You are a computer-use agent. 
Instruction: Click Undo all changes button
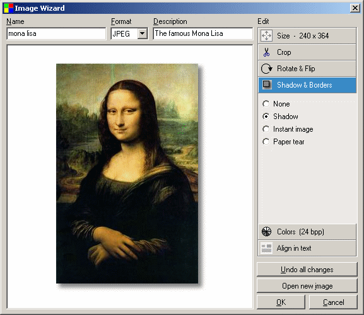click(x=307, y=270)
